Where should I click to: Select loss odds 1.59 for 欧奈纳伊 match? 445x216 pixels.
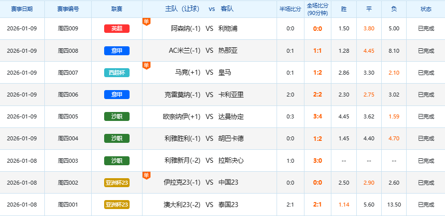click(x=394, y=116)
